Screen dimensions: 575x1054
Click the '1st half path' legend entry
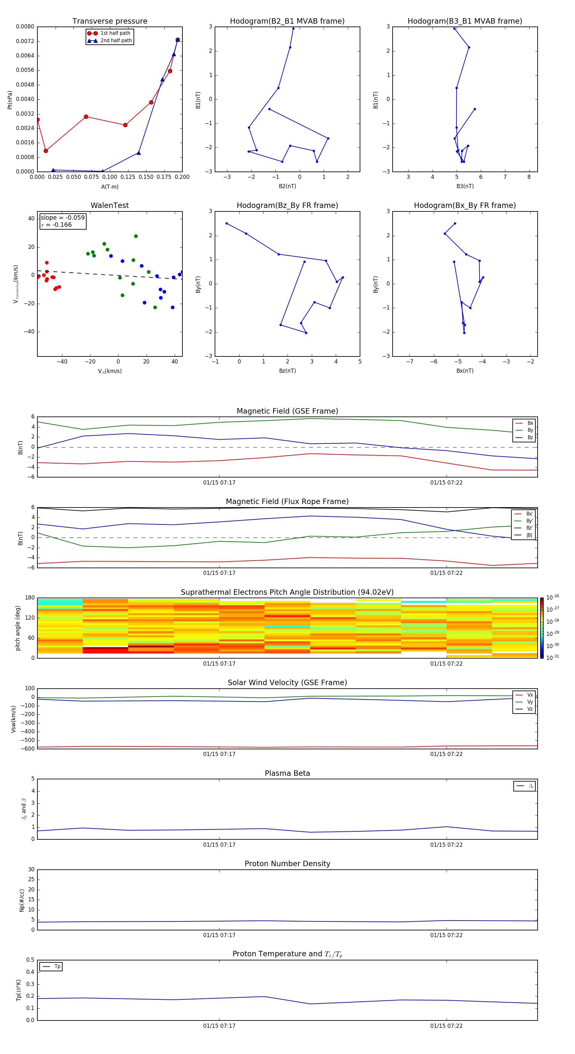[110, 33]
